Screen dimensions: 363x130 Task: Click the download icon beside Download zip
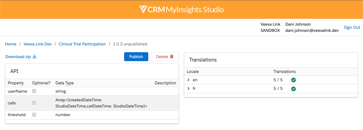click(34, 57)
